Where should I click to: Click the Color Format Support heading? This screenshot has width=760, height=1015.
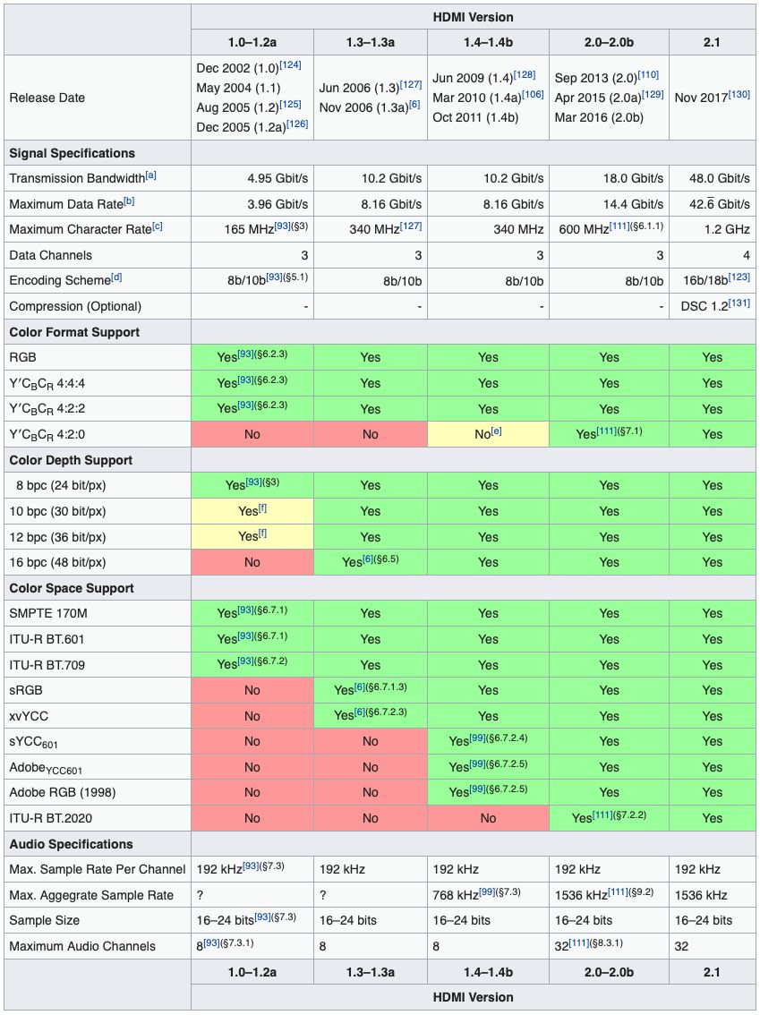(74, 333)
